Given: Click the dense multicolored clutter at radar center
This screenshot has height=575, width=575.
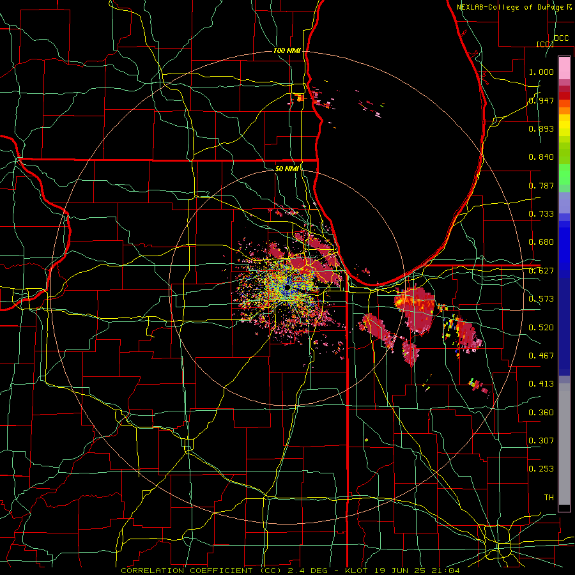Looking at the screenshot, I should click(x=288, y=288).
